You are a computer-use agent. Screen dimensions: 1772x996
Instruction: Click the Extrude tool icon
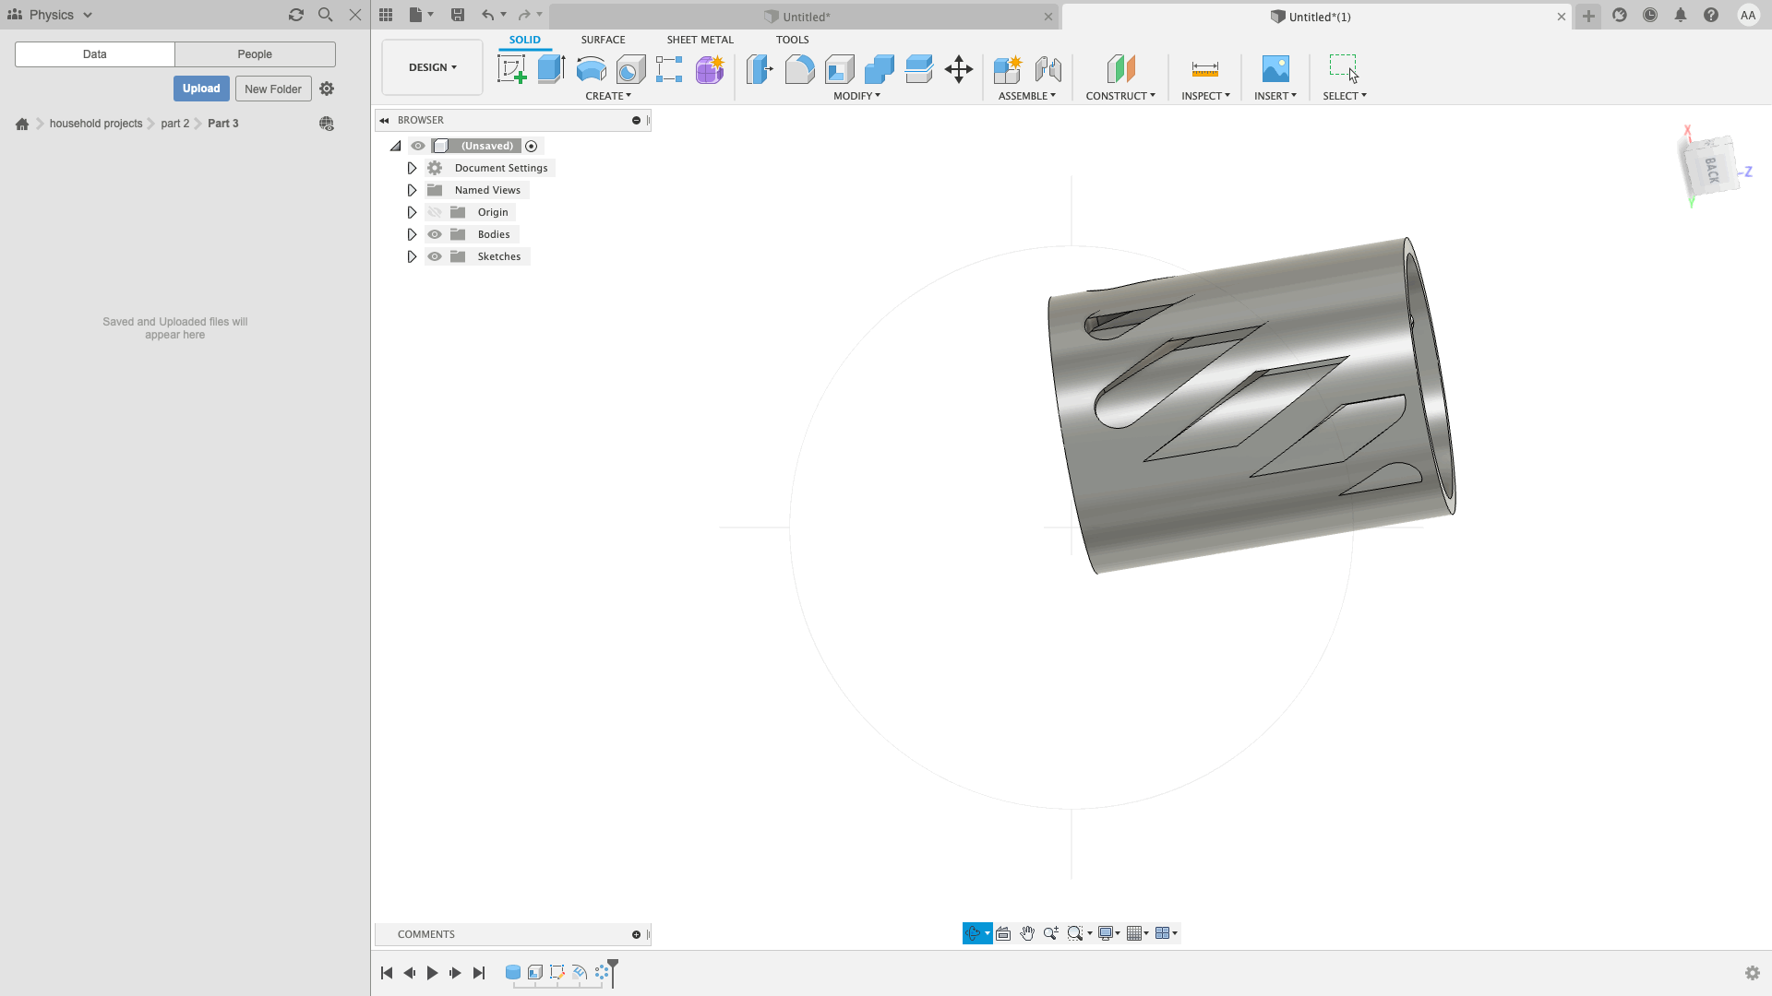(x=551, y=69)
